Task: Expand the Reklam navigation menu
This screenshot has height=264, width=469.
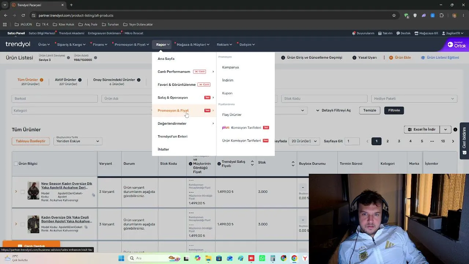Action: [x=224, y=45]
